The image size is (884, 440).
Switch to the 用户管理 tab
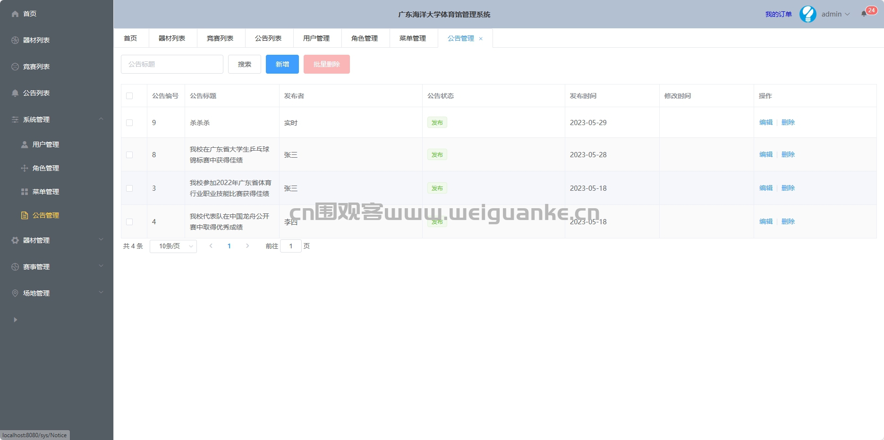317,38
